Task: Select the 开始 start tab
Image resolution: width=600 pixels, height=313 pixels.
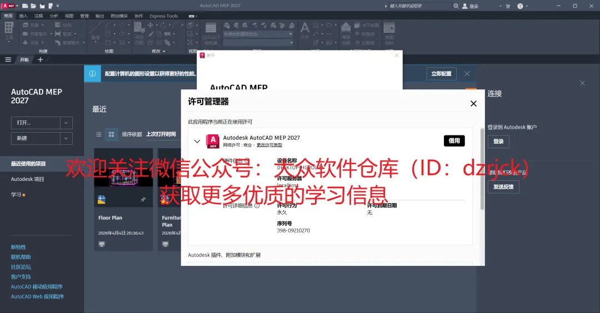Action: pyautogui.click(x=24, y=59)
